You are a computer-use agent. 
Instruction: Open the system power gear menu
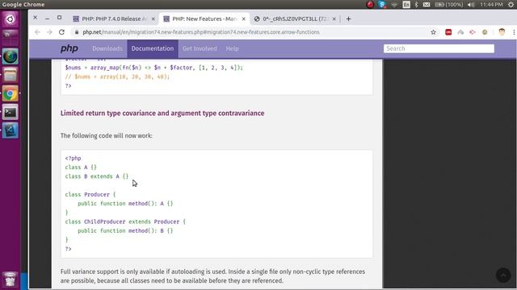[x=511, y=5]
